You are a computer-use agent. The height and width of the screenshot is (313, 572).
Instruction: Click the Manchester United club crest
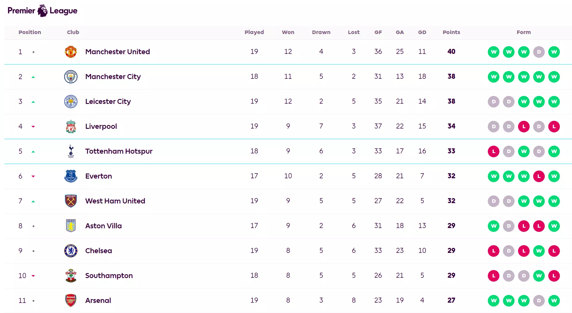point(71,52)
